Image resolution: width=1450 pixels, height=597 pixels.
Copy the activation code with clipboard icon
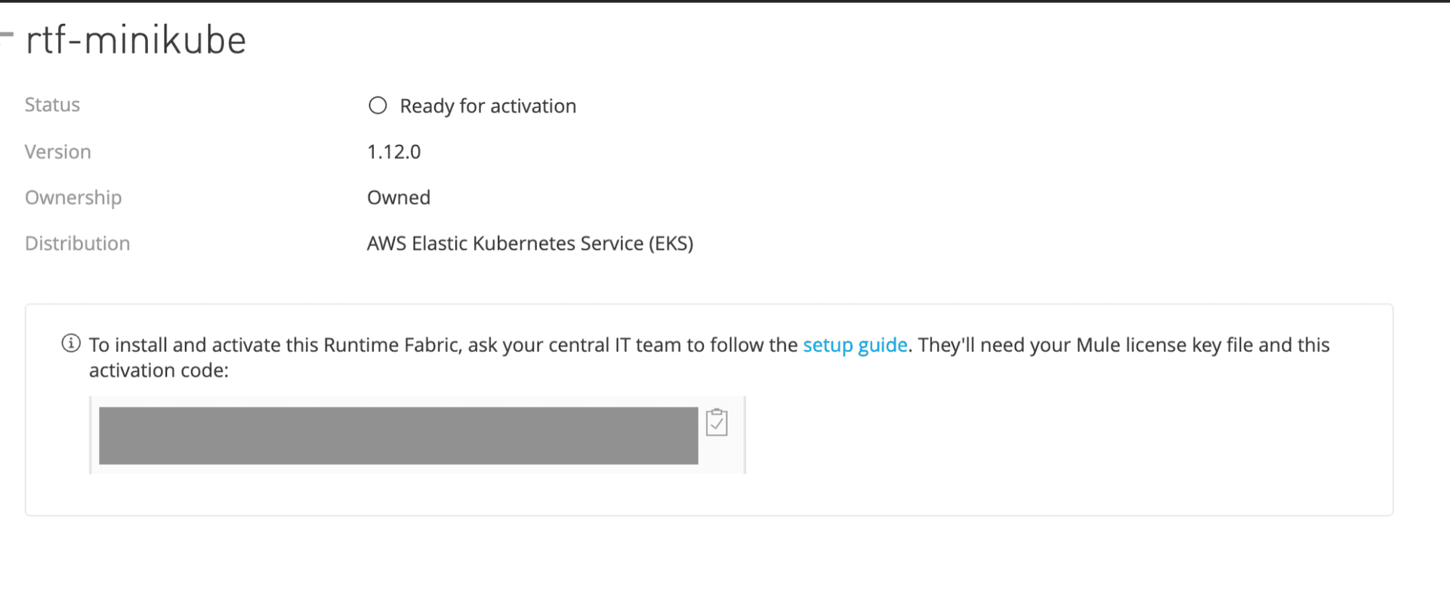coord(716,423)
